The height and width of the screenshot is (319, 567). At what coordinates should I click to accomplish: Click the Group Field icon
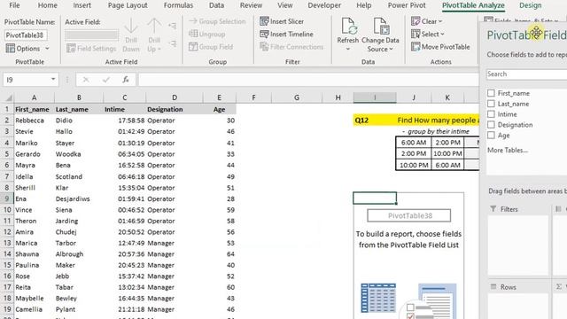[193, 47]
